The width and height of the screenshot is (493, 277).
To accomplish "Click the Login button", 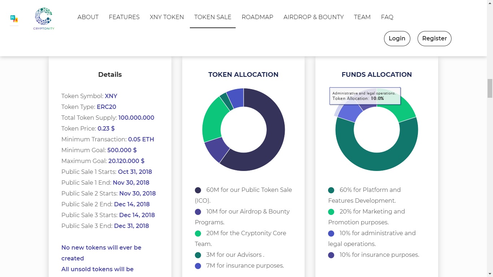I will (397, 39).
